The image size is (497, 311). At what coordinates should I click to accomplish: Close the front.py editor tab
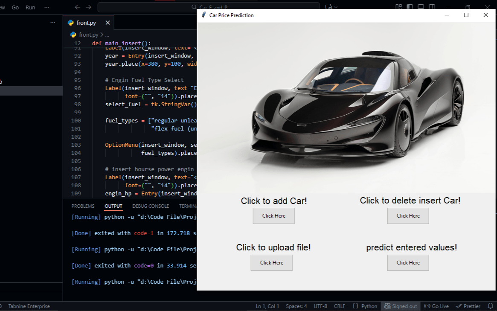tap(108, 23)
